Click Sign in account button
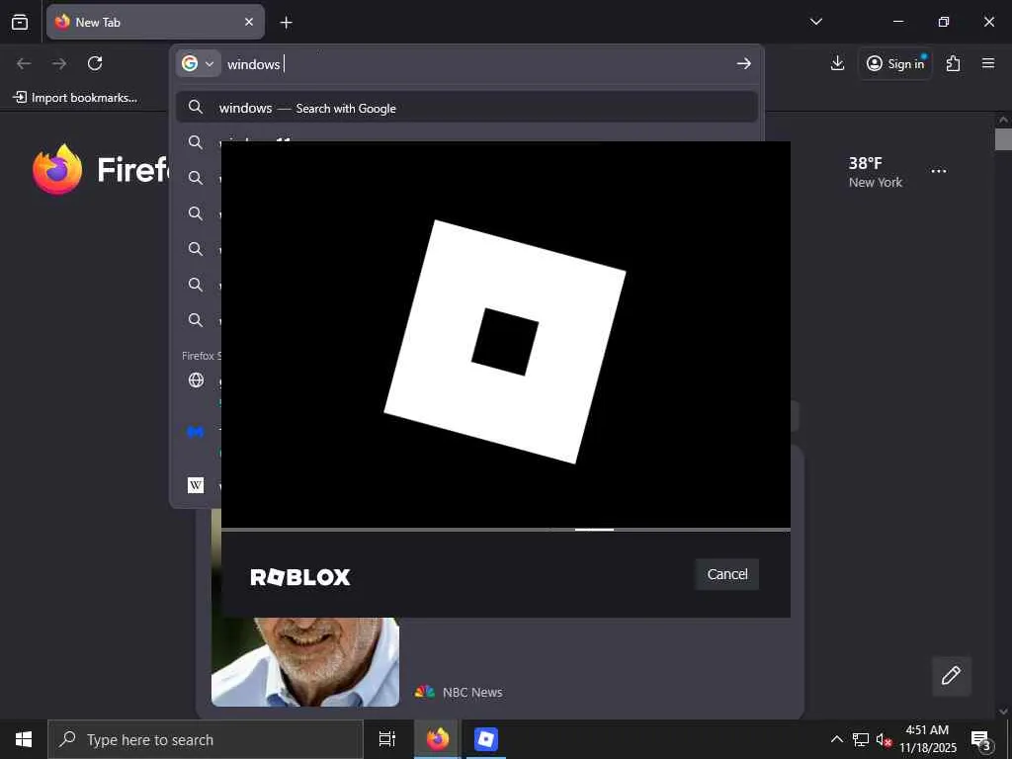 [x=895, y=63]
